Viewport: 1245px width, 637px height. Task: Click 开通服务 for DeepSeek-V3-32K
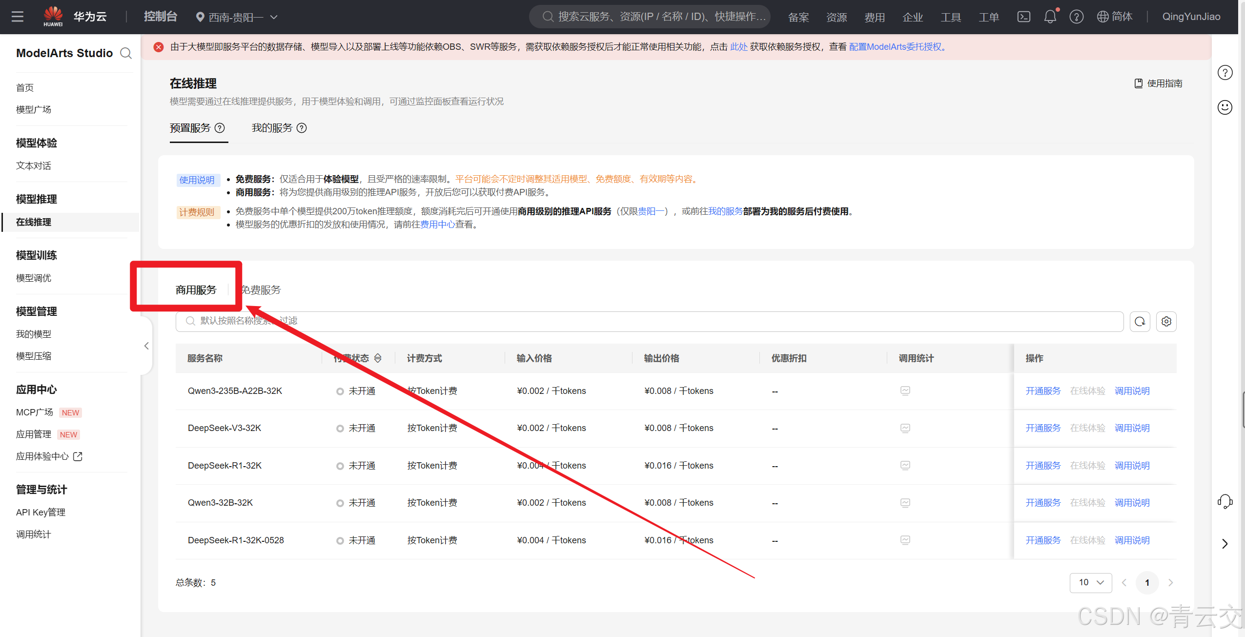pyautogui.click(x=1043, y=428)
